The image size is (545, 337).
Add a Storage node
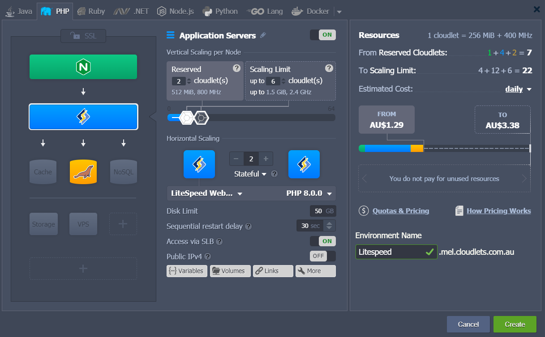pyautogui.click(x=43, y=224)
